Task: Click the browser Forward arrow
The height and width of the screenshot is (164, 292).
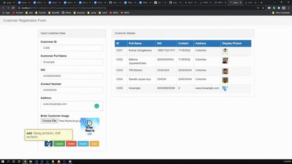Action: click(8, 8)
